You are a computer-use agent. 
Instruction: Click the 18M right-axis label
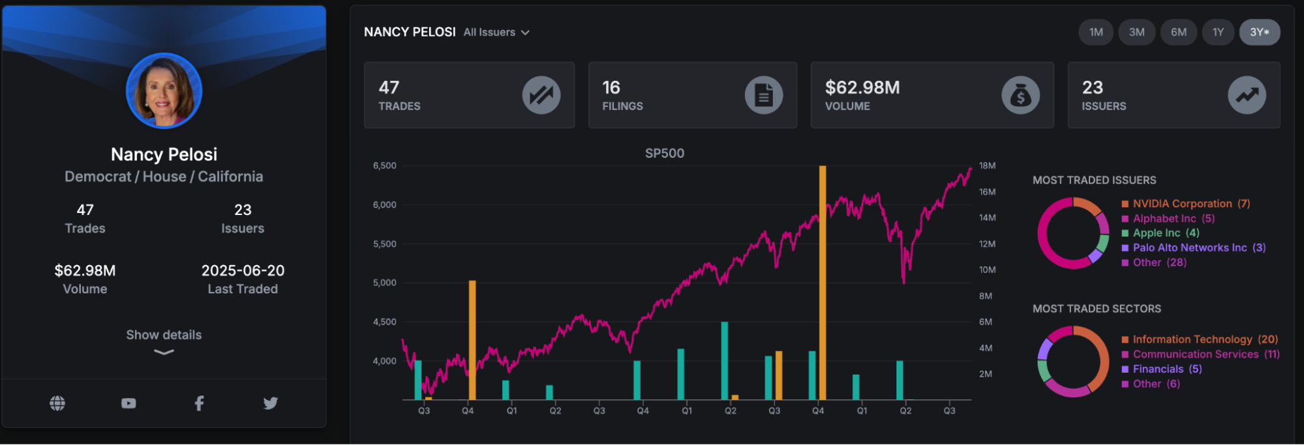(987, 166)
